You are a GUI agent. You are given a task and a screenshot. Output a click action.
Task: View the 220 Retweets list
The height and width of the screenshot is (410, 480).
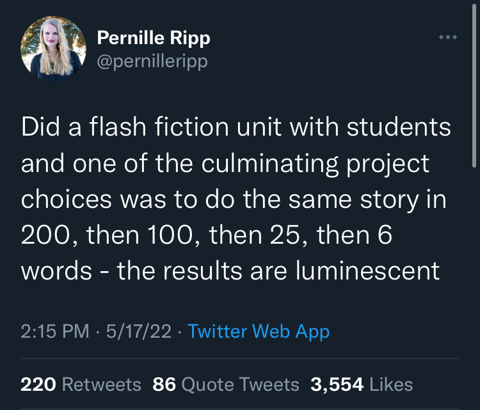(x=81, y=384)
